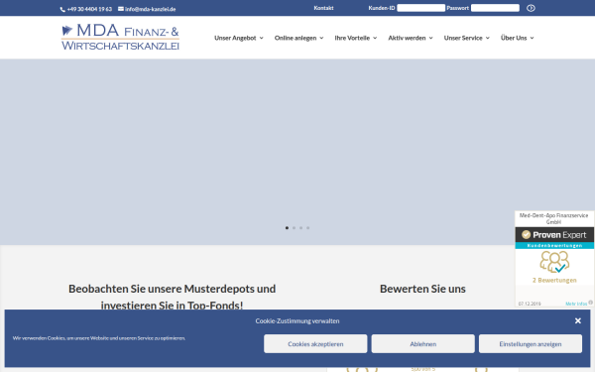The image size is (595, 372).
Task: Focus the Passwort input field
Action: (x=495, y=8)
